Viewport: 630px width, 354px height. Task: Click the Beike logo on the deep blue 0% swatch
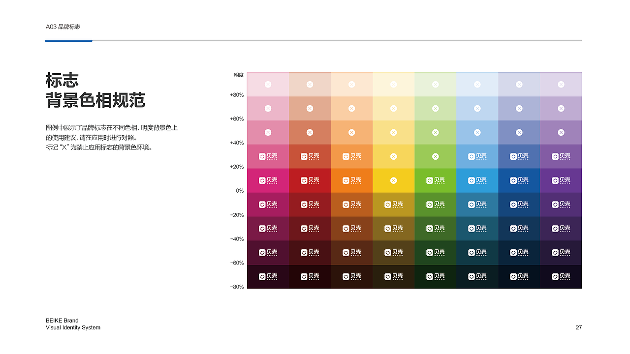pyautogui.click(x=519, y=180)
